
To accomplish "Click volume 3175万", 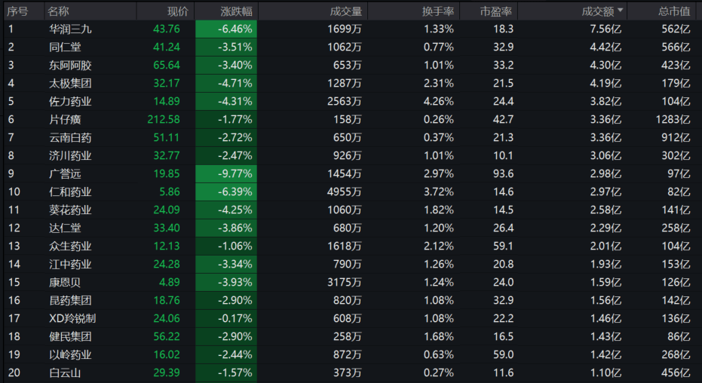I will 345,282.
